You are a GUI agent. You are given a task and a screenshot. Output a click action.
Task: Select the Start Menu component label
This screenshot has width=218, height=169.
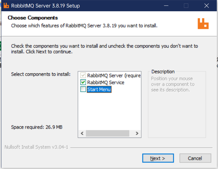[99, 90]
